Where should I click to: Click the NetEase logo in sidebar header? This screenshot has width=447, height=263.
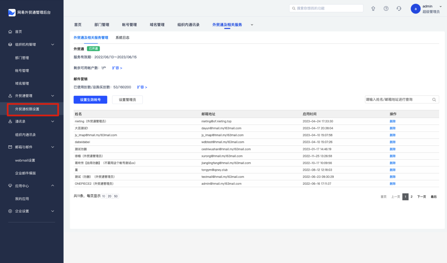click(11, 12)
